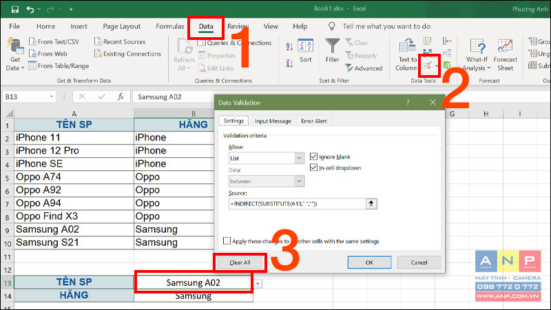
Task: Click Data Validation help question mark
Action: 408,102
